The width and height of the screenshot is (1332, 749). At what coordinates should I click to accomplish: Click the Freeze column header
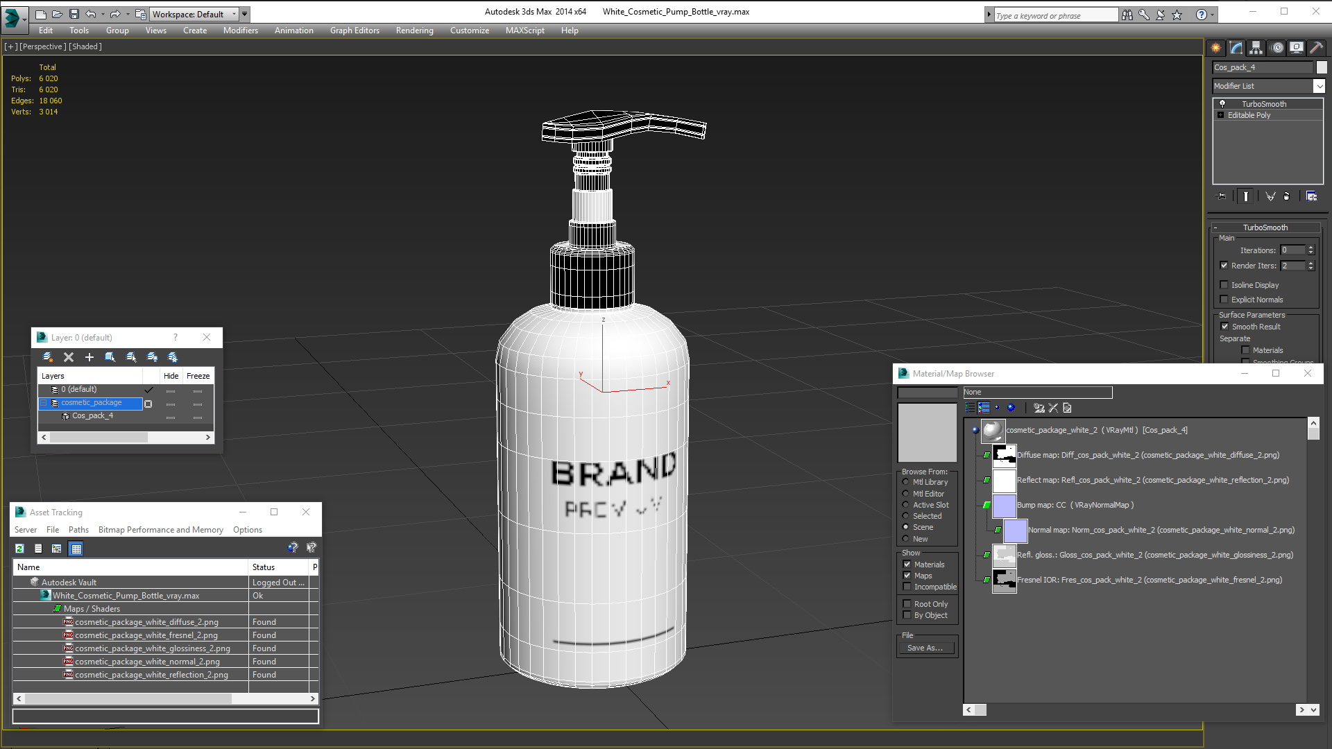pyautogui.click(x=198, y=376)
